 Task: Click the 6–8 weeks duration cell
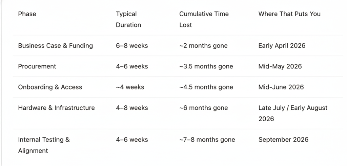132,45
